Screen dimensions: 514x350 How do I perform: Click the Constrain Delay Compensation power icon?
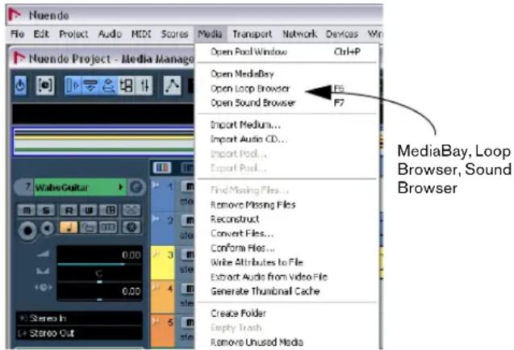pos(20,85)
